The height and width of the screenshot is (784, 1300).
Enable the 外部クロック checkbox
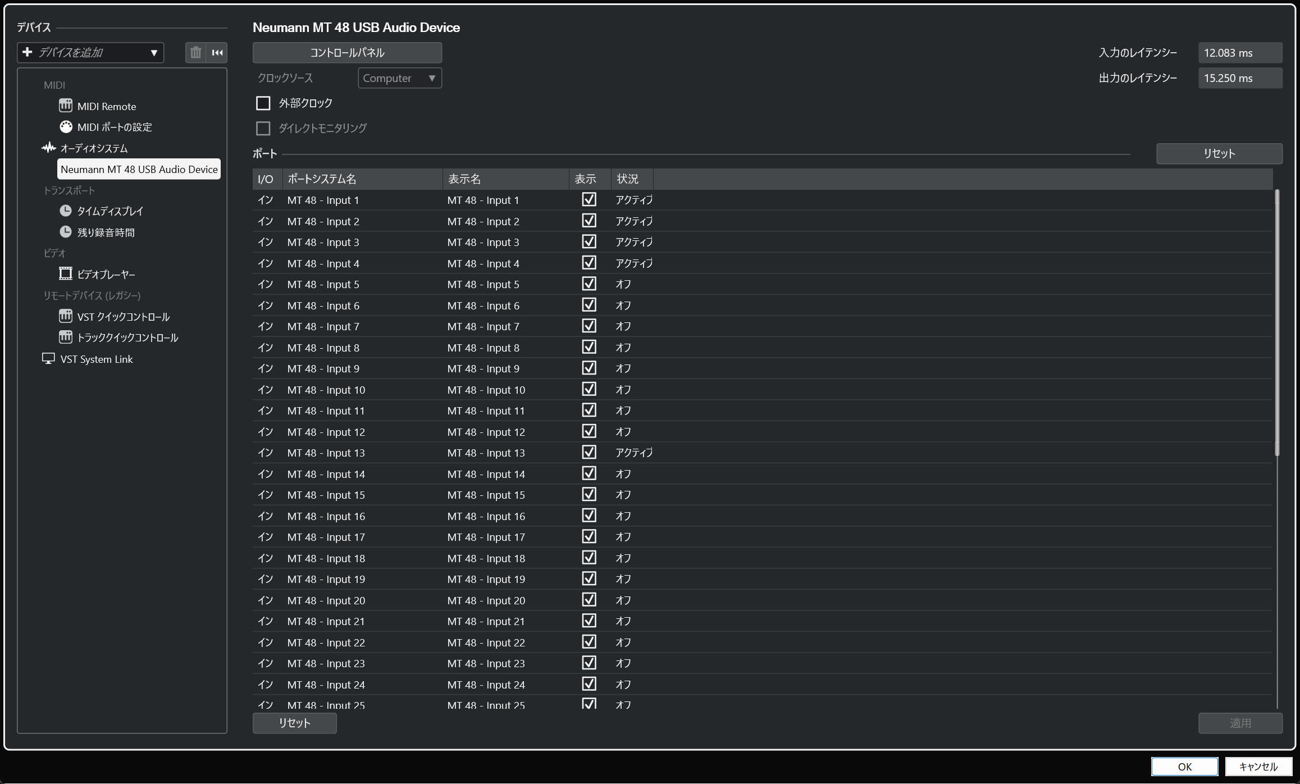(263, 103)
